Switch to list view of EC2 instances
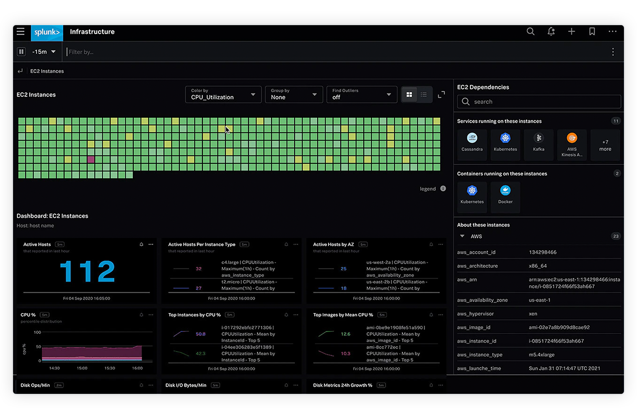 (x=424, y=94)
